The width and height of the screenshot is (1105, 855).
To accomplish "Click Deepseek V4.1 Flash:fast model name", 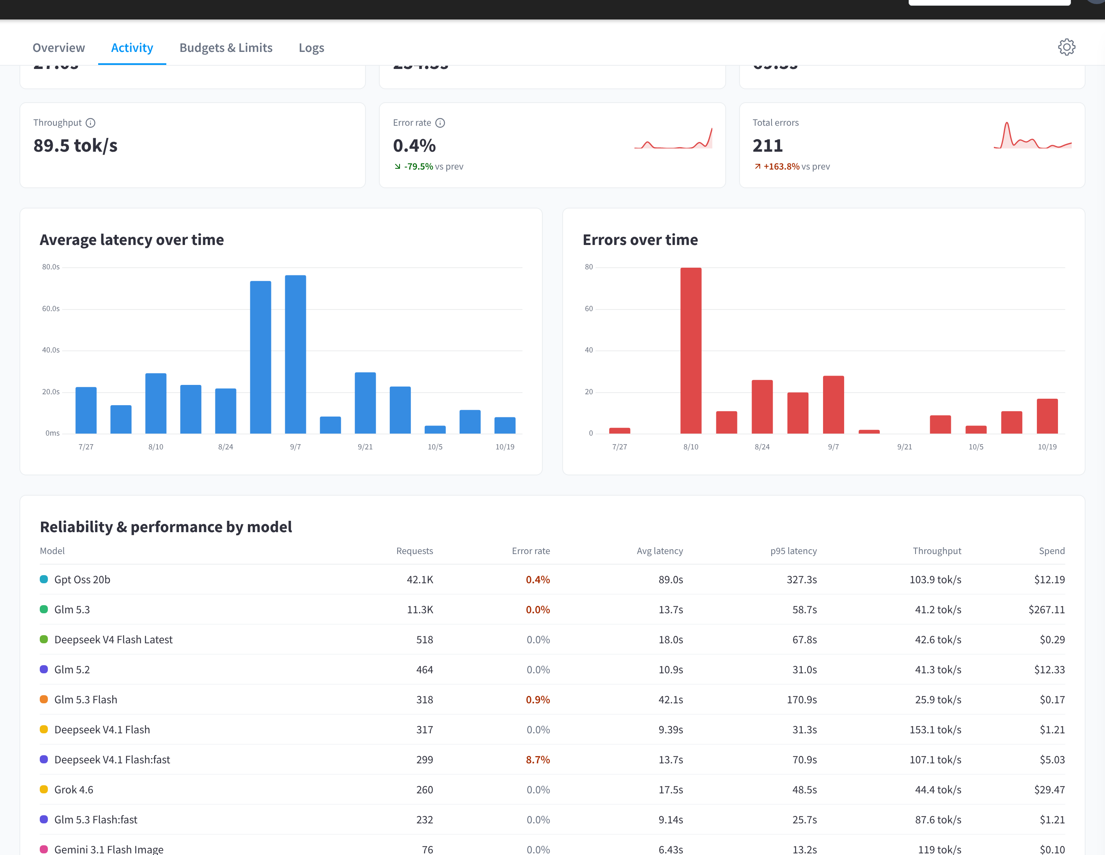I will 112,759.
